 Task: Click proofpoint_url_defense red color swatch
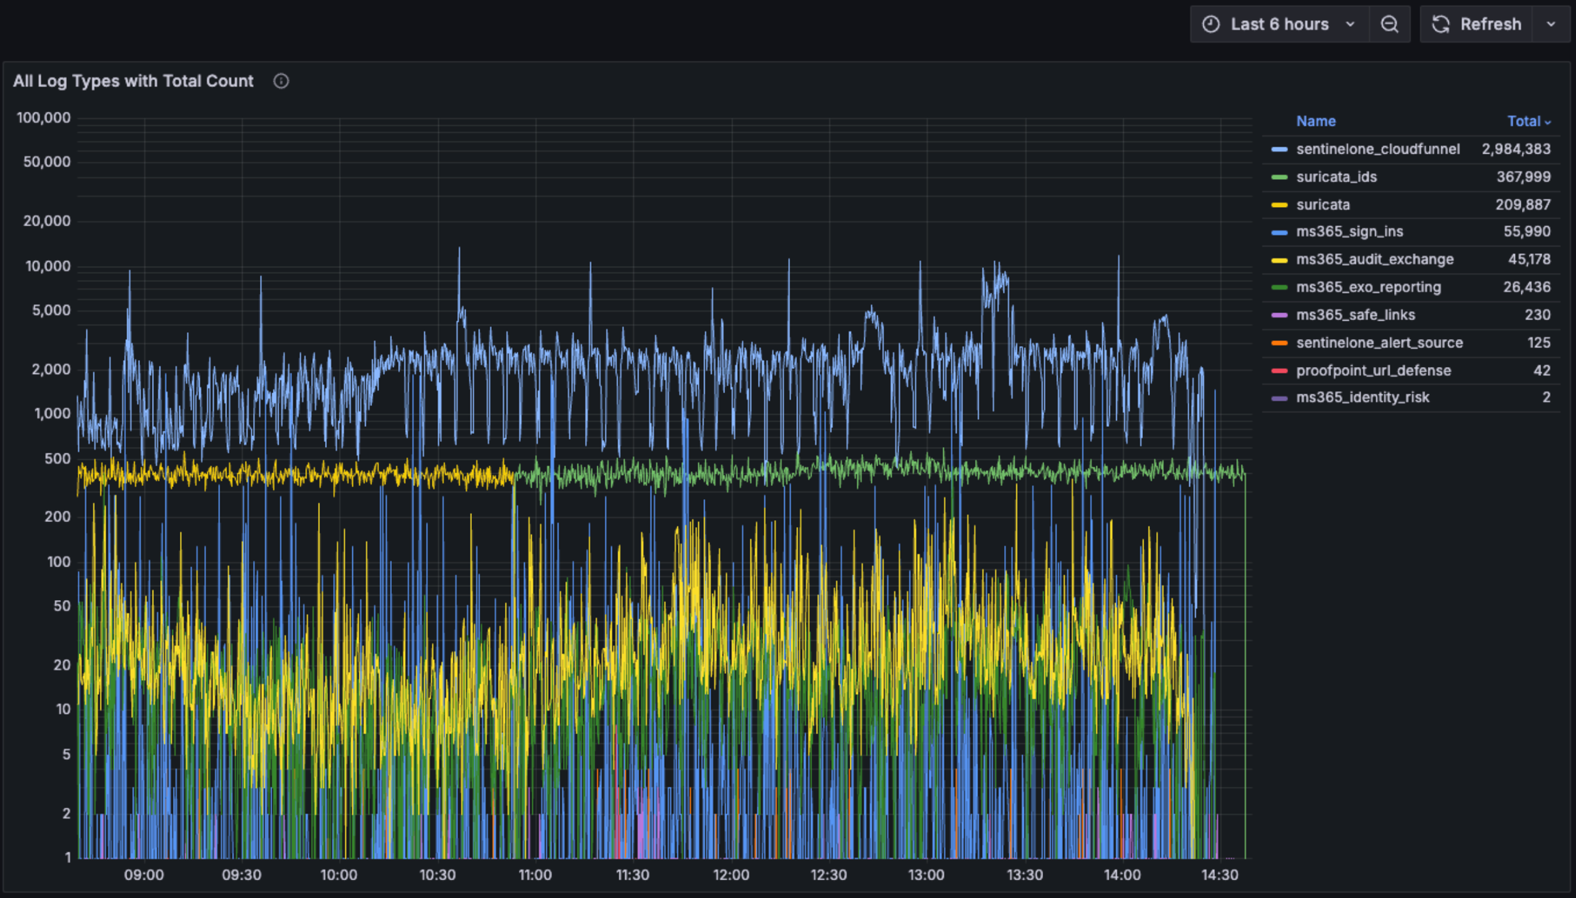(x=1279, y=370)
